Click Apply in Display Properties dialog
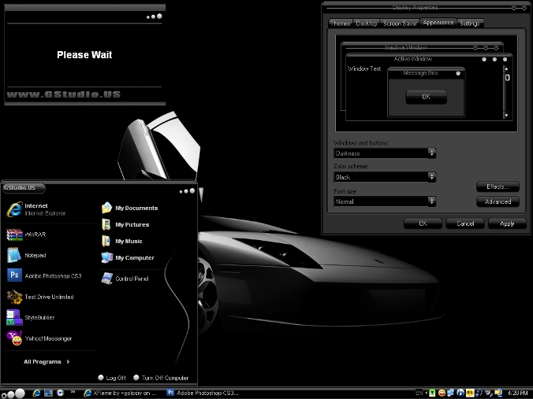533x399 pixels. 507,224
